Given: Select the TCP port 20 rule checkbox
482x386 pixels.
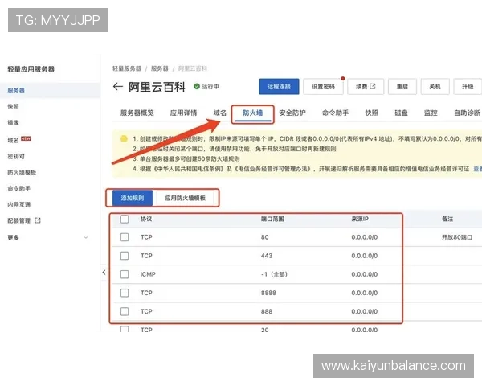Looking at the screenshot, I should (125, 329).
